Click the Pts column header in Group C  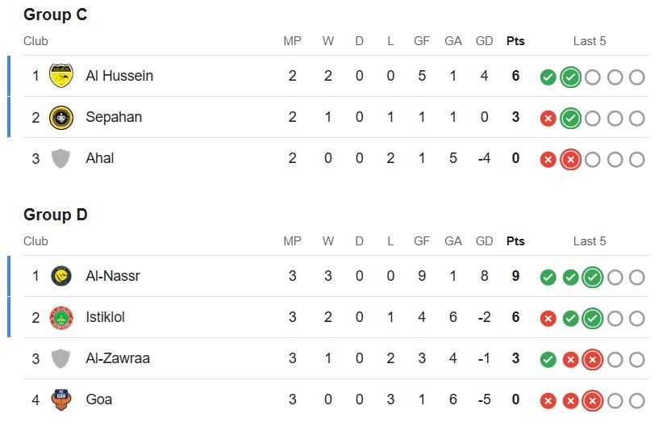(515, 41)
